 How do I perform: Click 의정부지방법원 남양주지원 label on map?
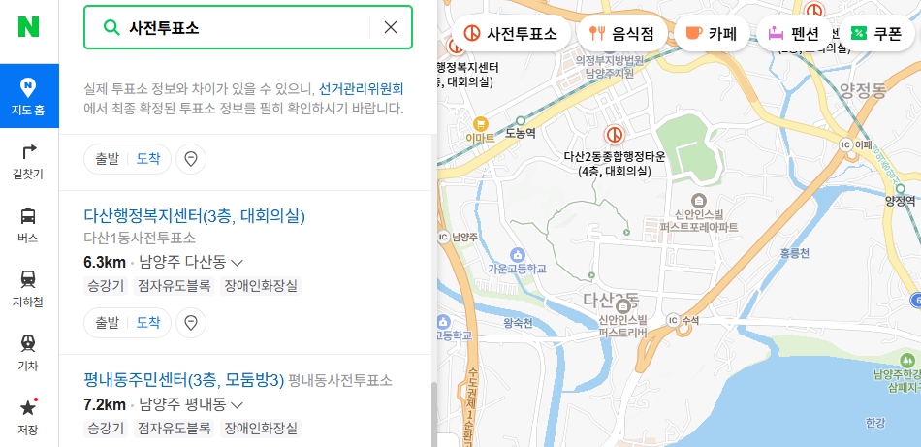click(x=610, y=66)
